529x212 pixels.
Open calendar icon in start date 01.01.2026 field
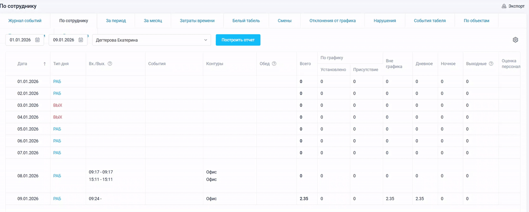[x=37, y=40]
